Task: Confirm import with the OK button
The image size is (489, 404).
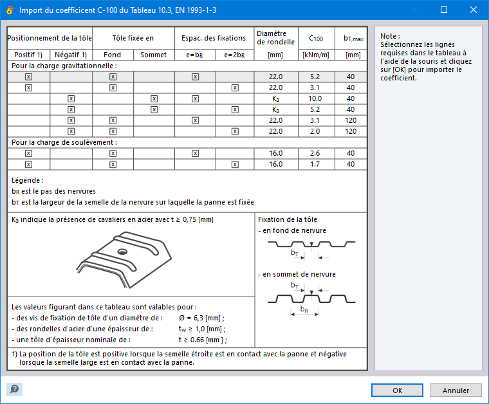Action: 397,390
